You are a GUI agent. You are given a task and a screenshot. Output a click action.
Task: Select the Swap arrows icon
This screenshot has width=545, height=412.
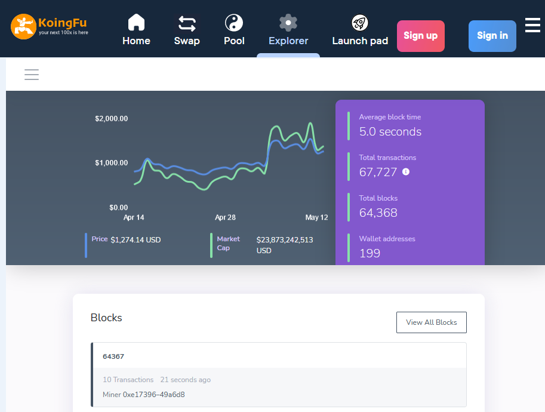[187, 24]
